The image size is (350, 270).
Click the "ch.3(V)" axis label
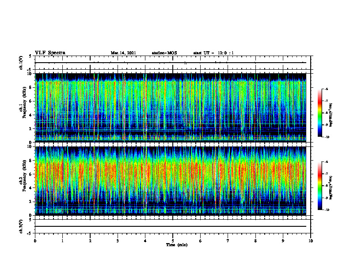21,226
